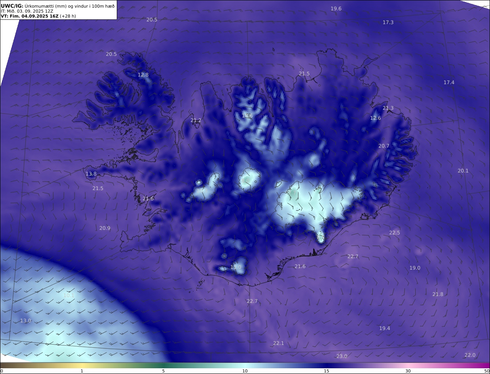Click the 13.8 value label
Screen dimensions: 490x374
point(91,174)
